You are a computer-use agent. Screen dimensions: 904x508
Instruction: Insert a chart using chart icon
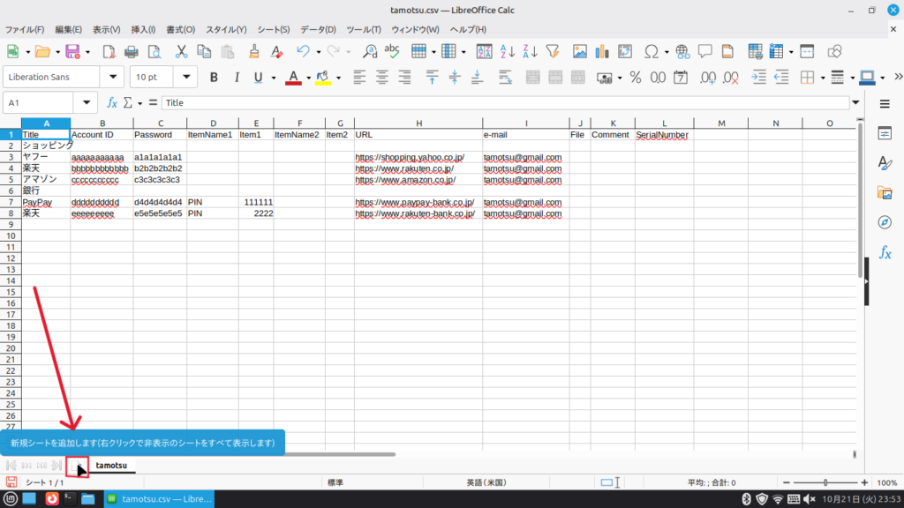pyautogui.click(x=603, y=51)
